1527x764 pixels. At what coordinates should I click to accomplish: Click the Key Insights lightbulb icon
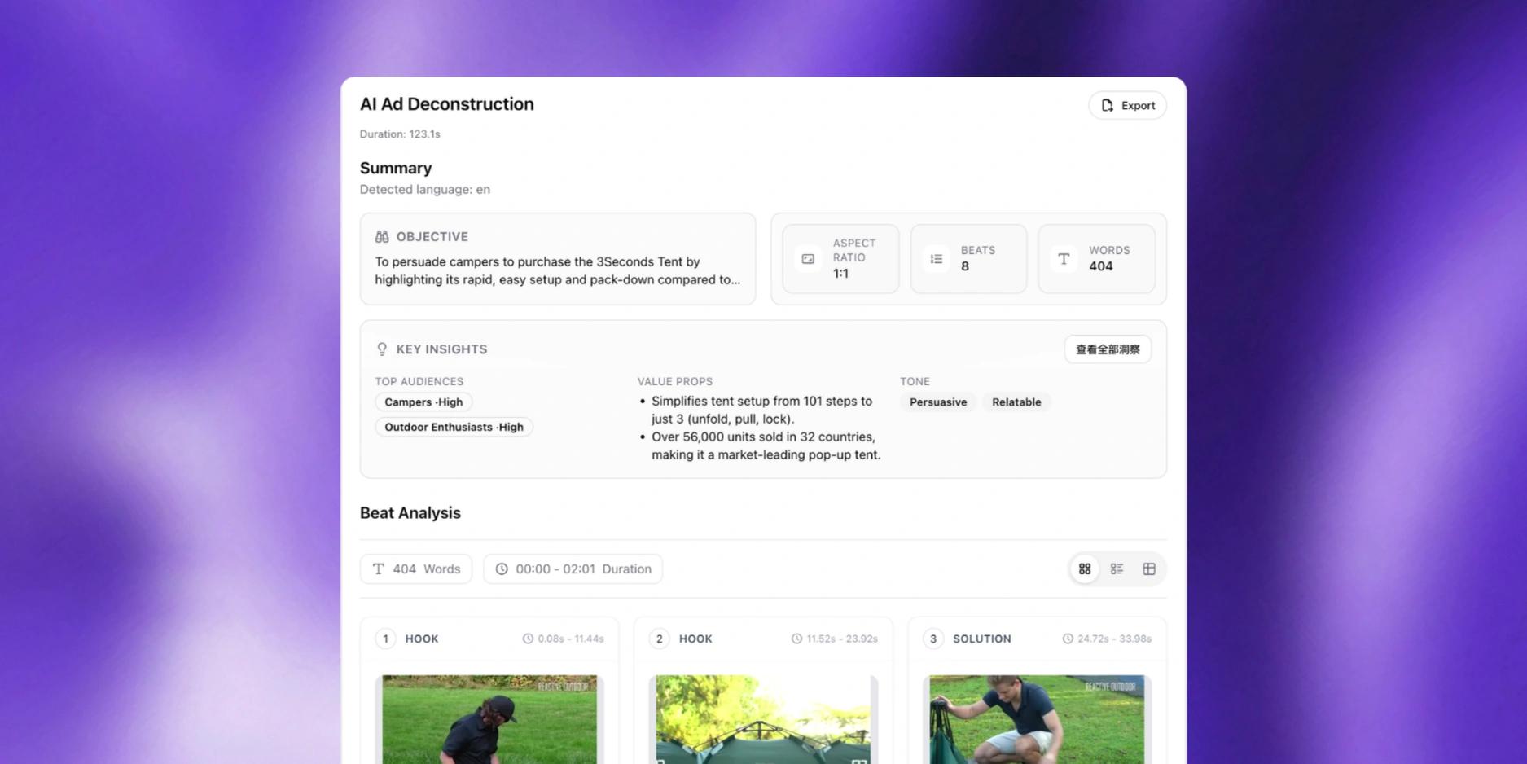tap(382, 349)
